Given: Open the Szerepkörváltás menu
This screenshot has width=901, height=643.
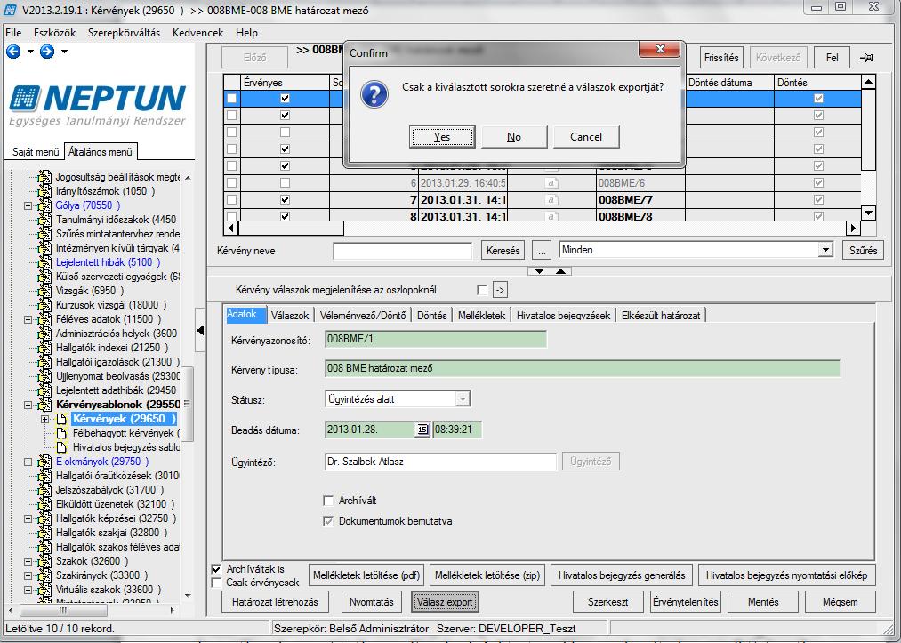Looking at the screenshot, I should (x=125, y=33).
